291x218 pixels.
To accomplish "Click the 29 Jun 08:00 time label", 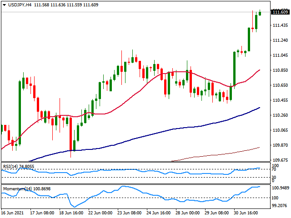I will tap(217, 213).
